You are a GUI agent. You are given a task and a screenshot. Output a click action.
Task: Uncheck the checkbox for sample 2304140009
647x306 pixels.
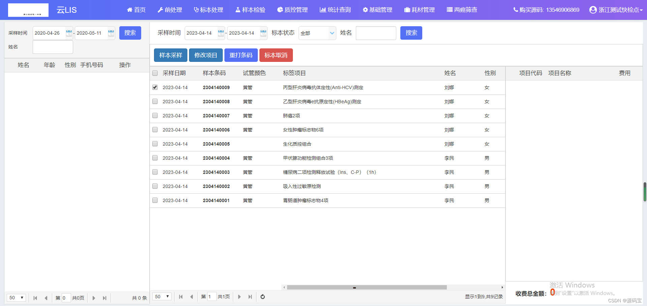(155, 87)
